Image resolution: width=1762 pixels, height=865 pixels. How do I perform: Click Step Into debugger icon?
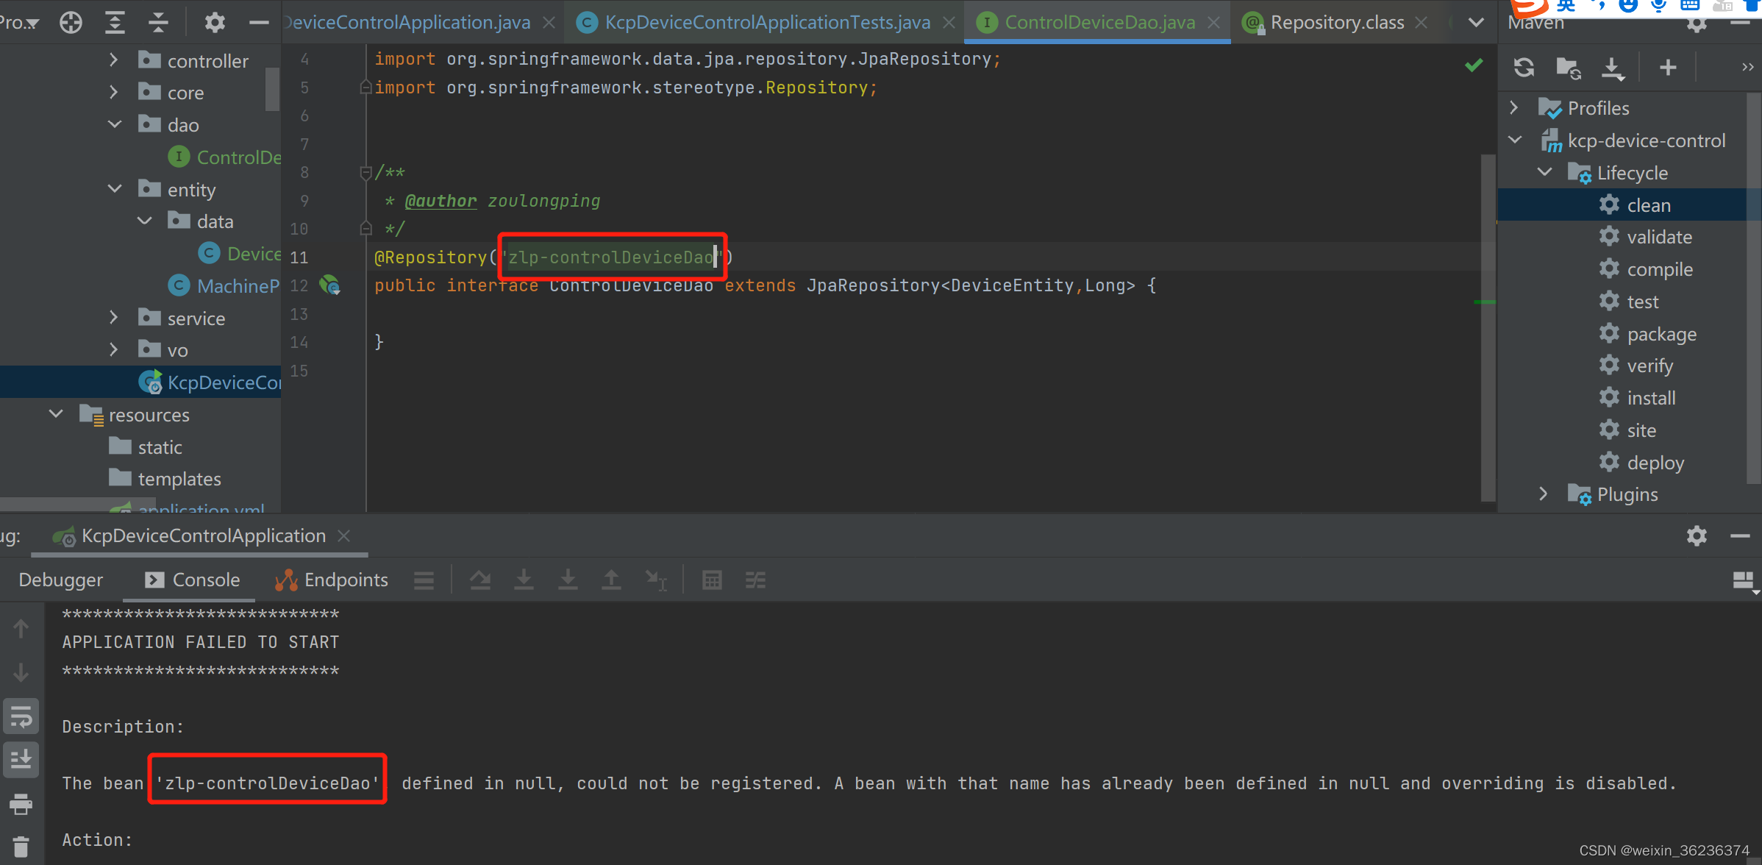click(524, 580)
